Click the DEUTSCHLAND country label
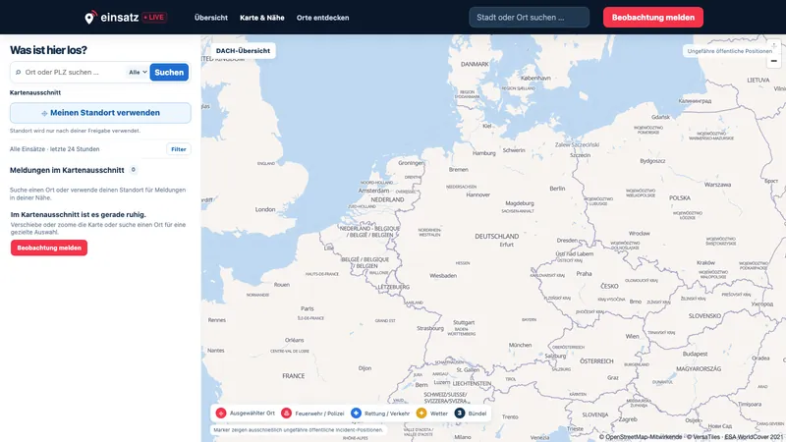Image resolution: width=786 pixels, height=442 pixels. [497, 236]
